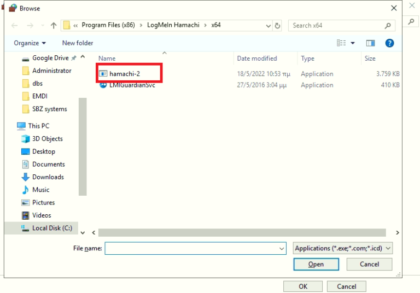This screenshot has width=420, height=293.
Task: Select Local Disk (C:) in navigation pane
Action: [51, 228]
